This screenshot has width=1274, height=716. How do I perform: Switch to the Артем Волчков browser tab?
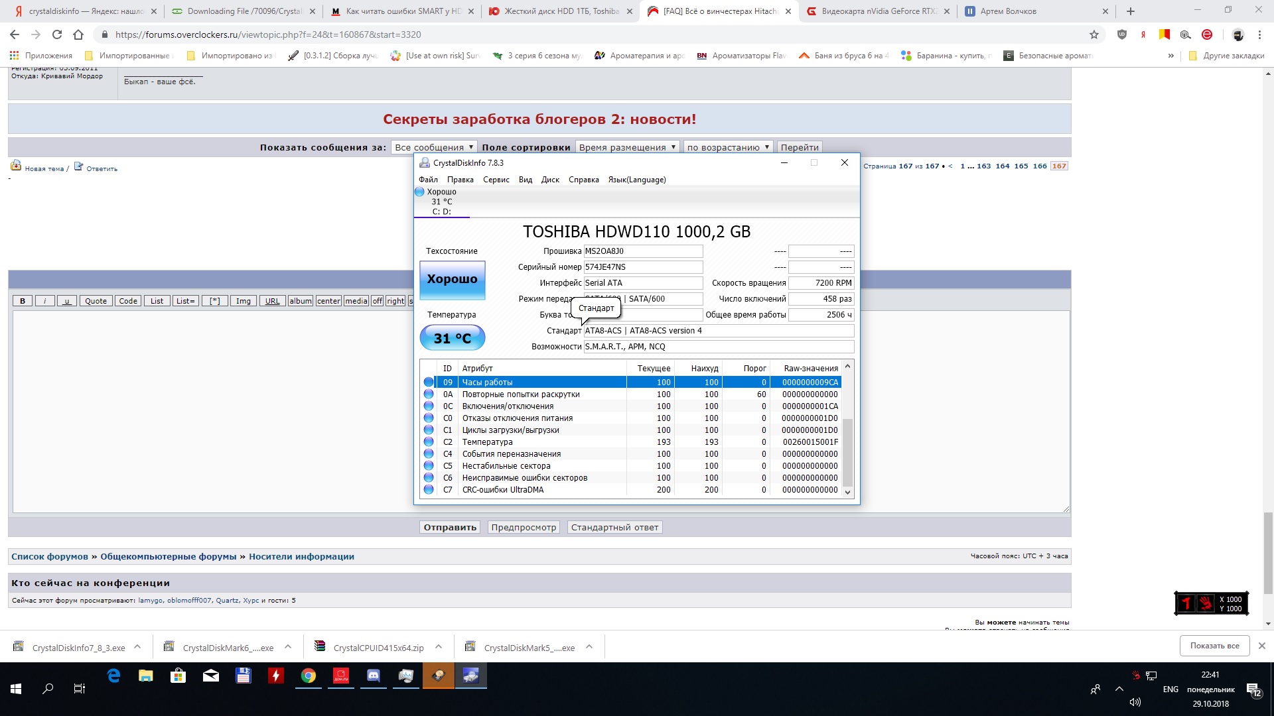pos(1007,11)
